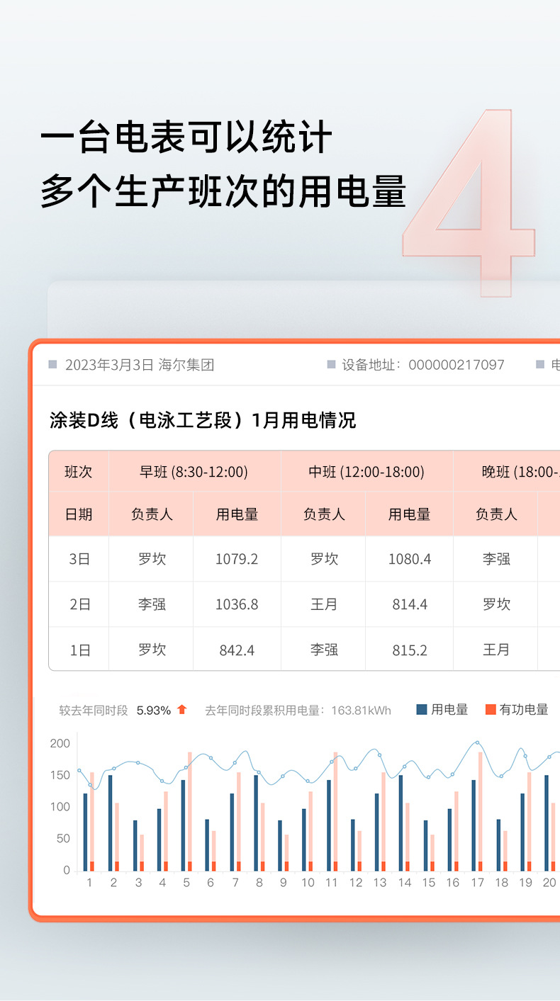
Task: Click the device address 000000217097
Action: (457, 365)
